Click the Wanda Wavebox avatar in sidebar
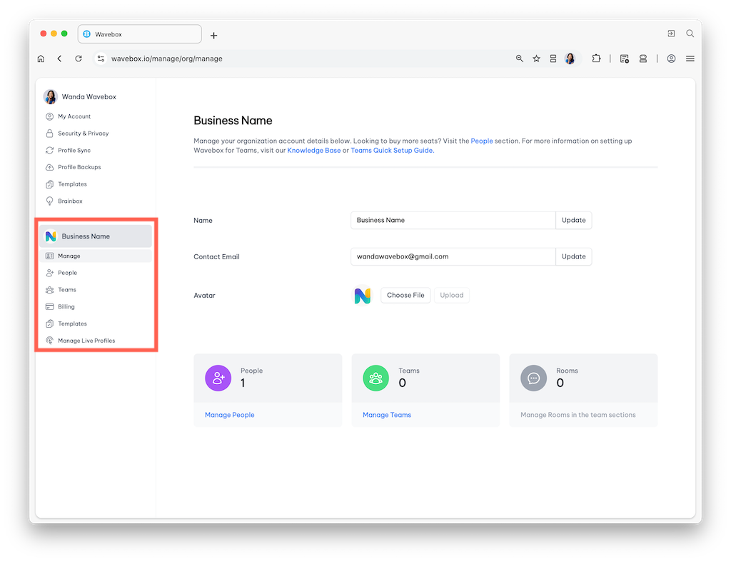The width and height of the screenshot is (731, 562). (x=51, y=96)
